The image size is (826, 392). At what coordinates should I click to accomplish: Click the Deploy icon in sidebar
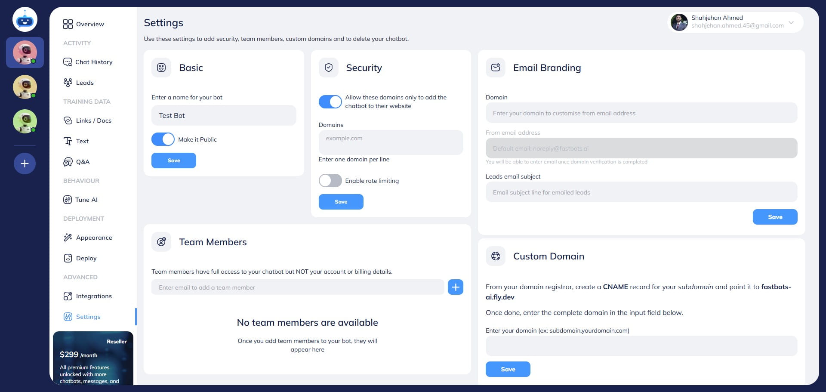68,258
